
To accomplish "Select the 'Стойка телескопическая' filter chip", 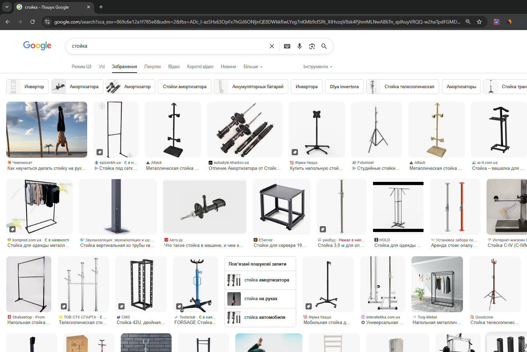I will tap(403, 87).
